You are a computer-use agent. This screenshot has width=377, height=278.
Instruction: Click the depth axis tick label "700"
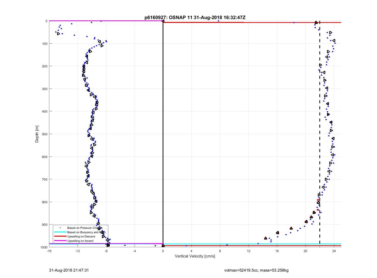[44, 179]
